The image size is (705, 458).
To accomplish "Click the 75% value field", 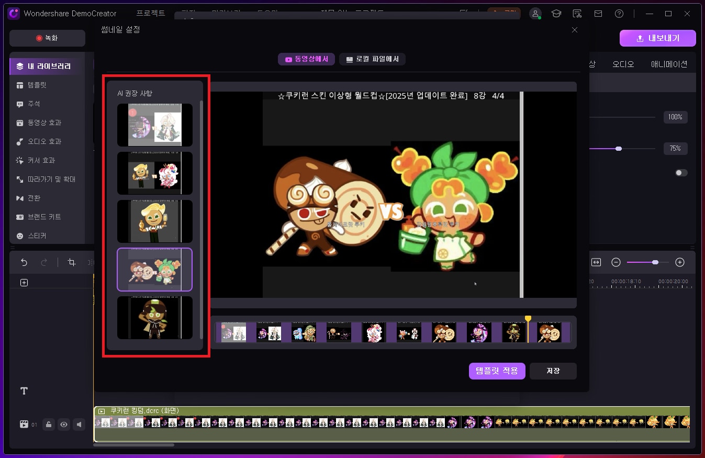I will click(x=675, y=149).
